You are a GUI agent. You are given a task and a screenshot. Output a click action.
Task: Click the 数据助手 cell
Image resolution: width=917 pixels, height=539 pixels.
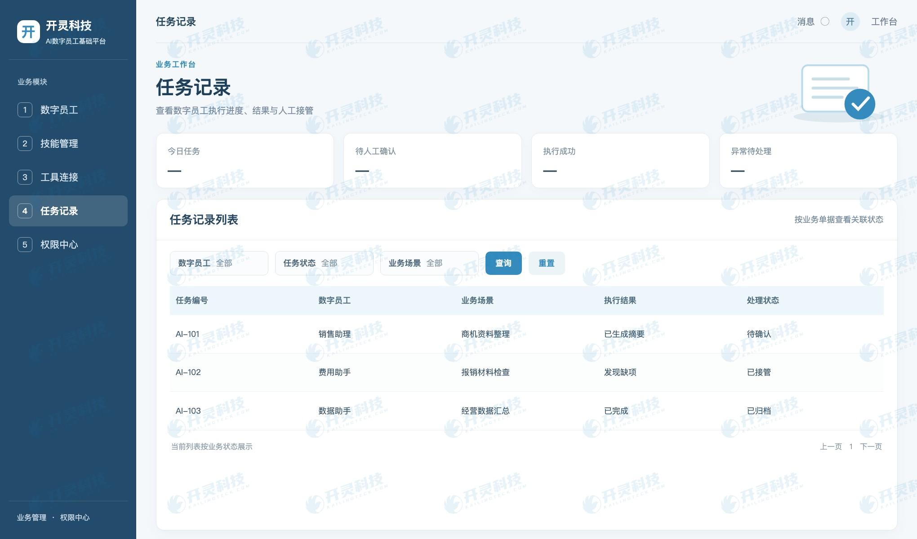click(334, 411)
